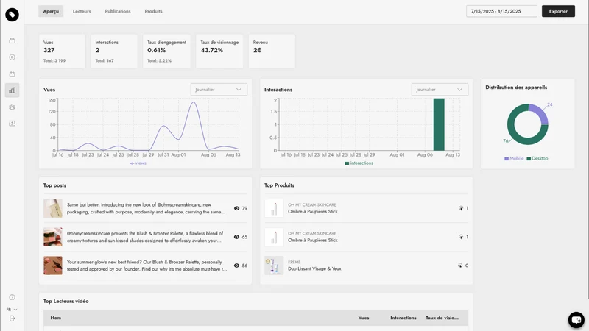Sort by Interactions column header in table
This screenshot has width=589, height=331.
pyautogui.click(x=403, y=318)
